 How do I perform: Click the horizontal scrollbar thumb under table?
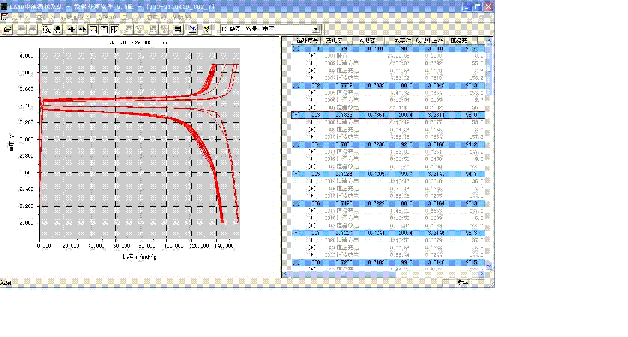click(343, 274)
